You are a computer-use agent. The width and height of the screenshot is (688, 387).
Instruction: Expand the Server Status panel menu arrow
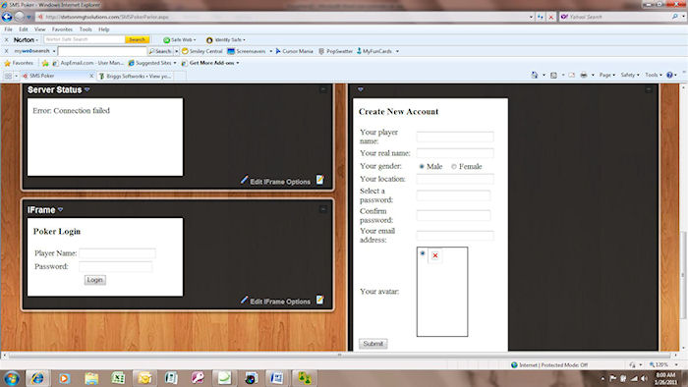pyautogui.click(x=86, y=89)
